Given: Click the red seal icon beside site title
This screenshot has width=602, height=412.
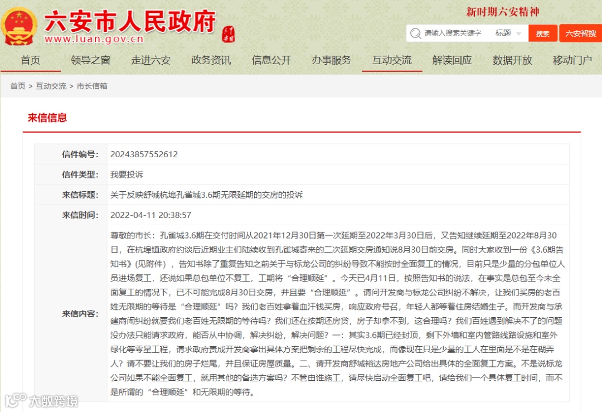Looking at the screenshot, I should tap(229, 34).
